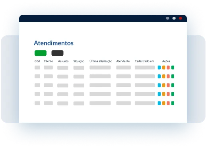This screenshot has width=208, height=148.
Task: Click the red action icon in second row
Action: pos(168,76)
